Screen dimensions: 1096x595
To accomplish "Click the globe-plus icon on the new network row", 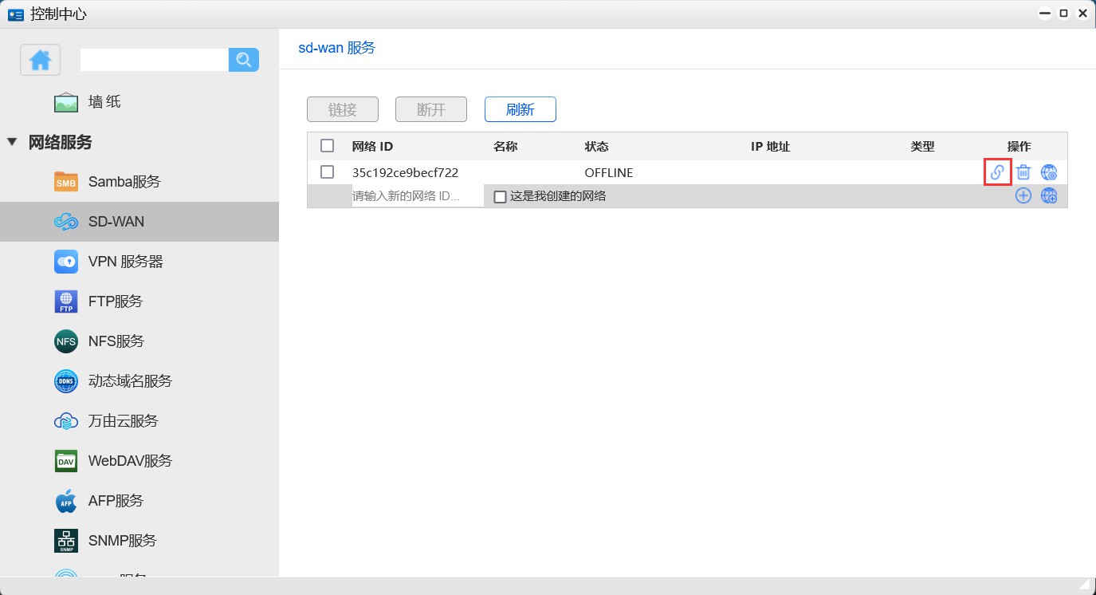I will pyautogui.click(x=1049, y=195).
